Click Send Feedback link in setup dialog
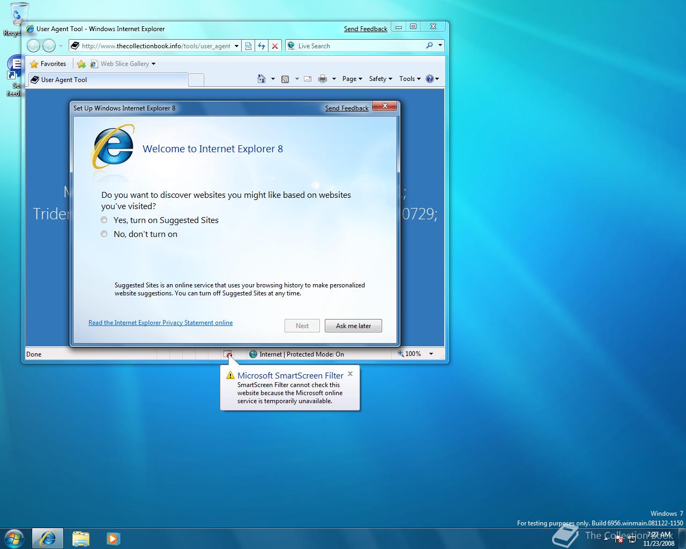The height and width of the screenshot is (549, 686). click(x=347, y=108)
